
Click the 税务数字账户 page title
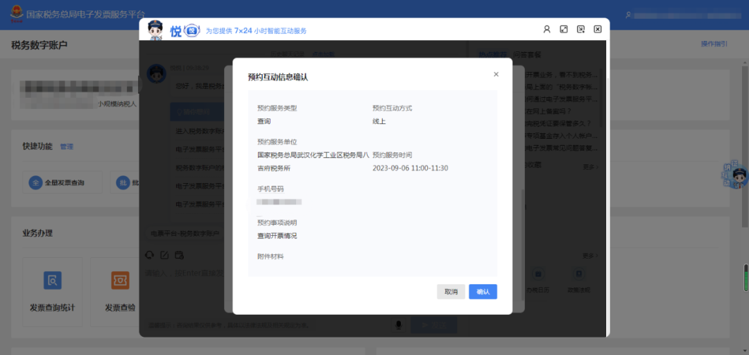click(39, 45)
